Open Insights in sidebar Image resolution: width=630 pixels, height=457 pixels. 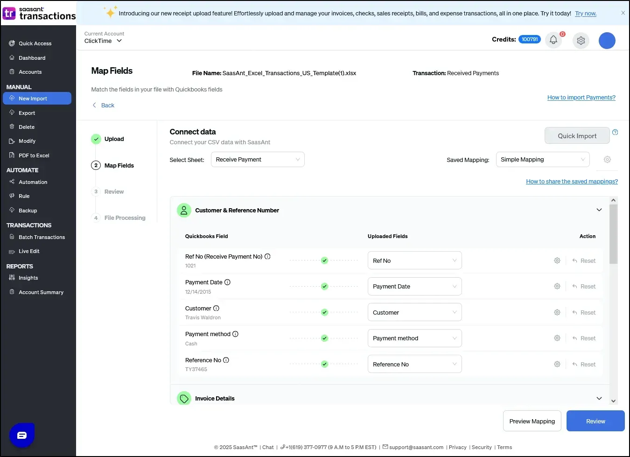(28, 278)
